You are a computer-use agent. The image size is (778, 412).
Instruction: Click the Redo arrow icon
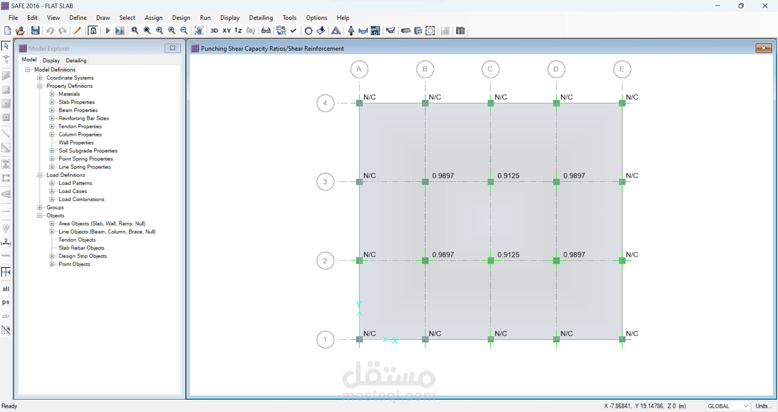pyautogui.click(x=62, y=30)
